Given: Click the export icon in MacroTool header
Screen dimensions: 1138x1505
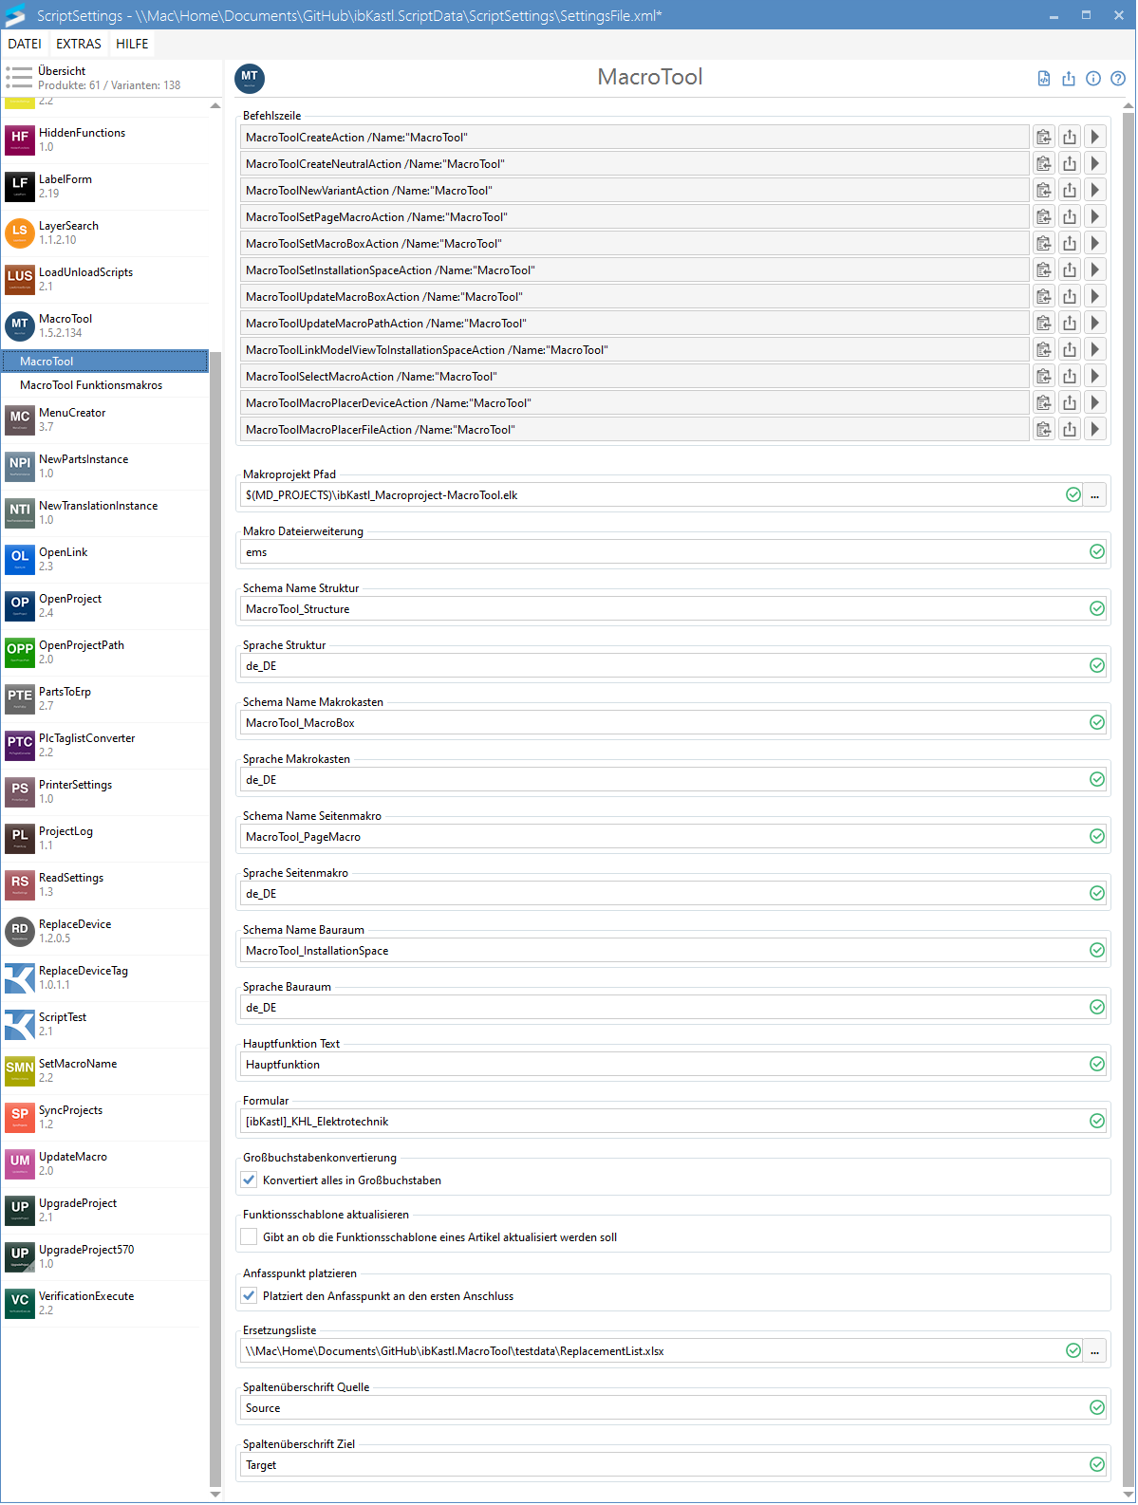Looking at the screenshot, I should pos(1069,79).
